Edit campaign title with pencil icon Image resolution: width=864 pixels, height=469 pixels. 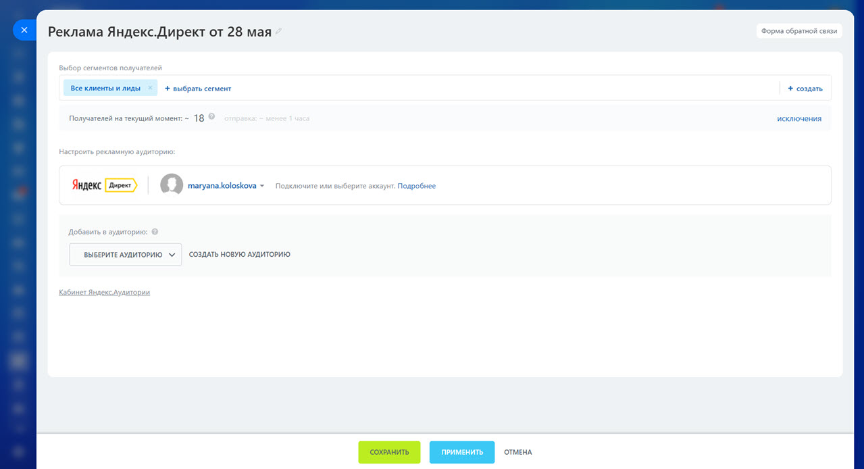(279, 32)
